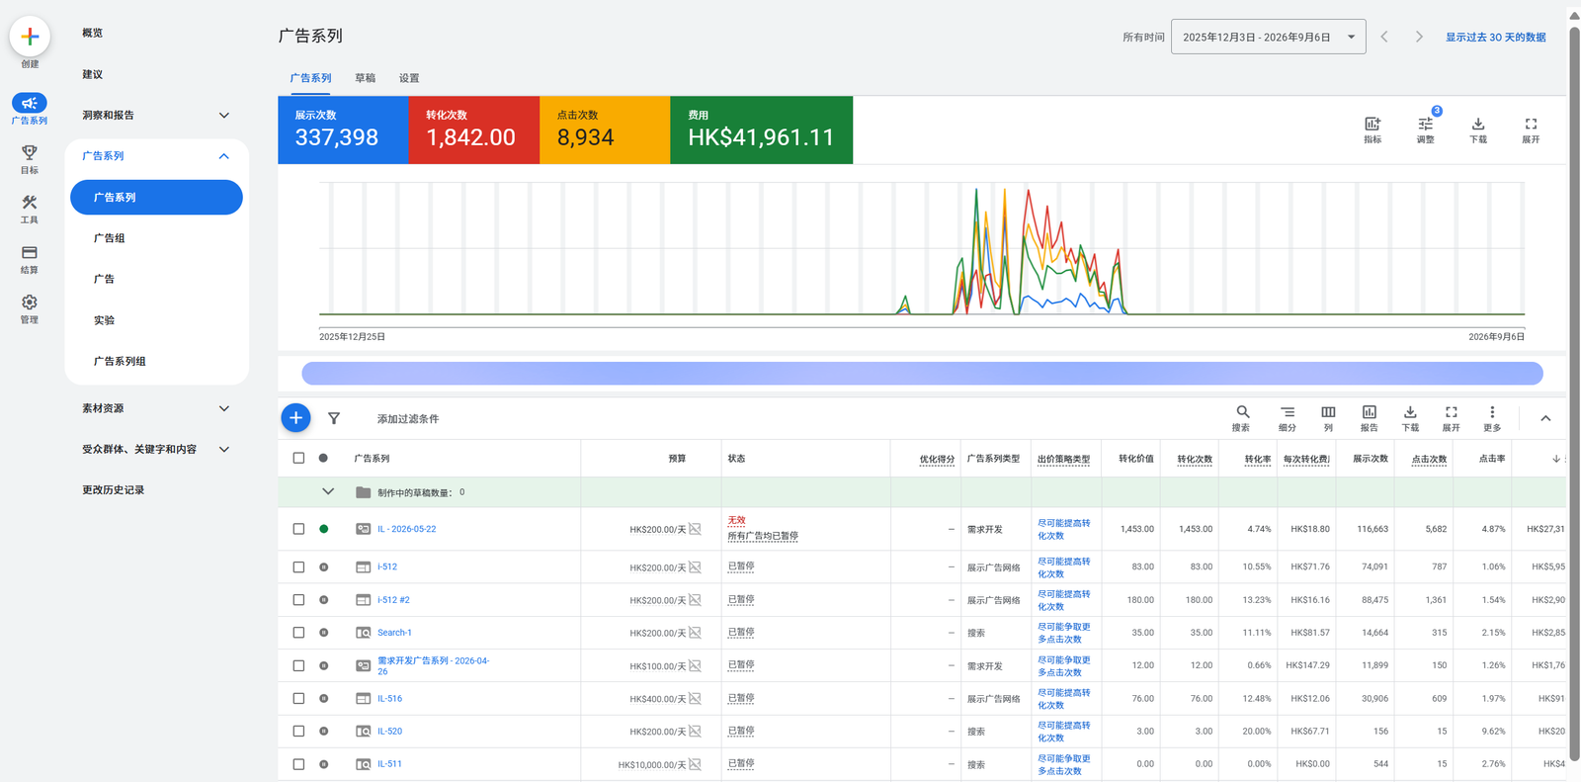Expand the chart with 展开 icon beside 调整
The width and height of the screenshot is (1581, 782).
(x=1531, y=124)
